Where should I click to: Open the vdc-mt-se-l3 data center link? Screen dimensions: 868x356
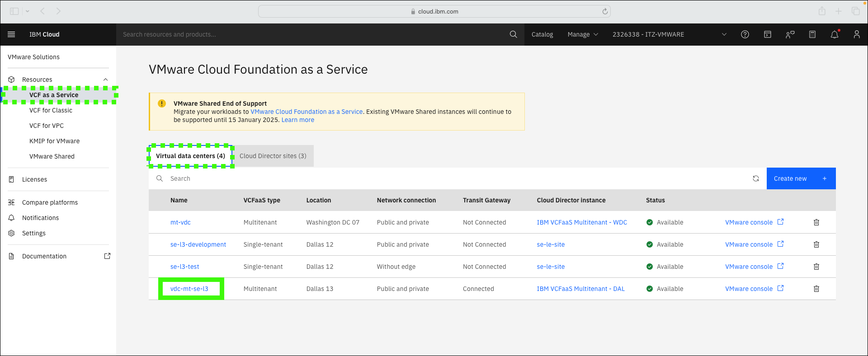pyautogui.click(x=189, y=289)
